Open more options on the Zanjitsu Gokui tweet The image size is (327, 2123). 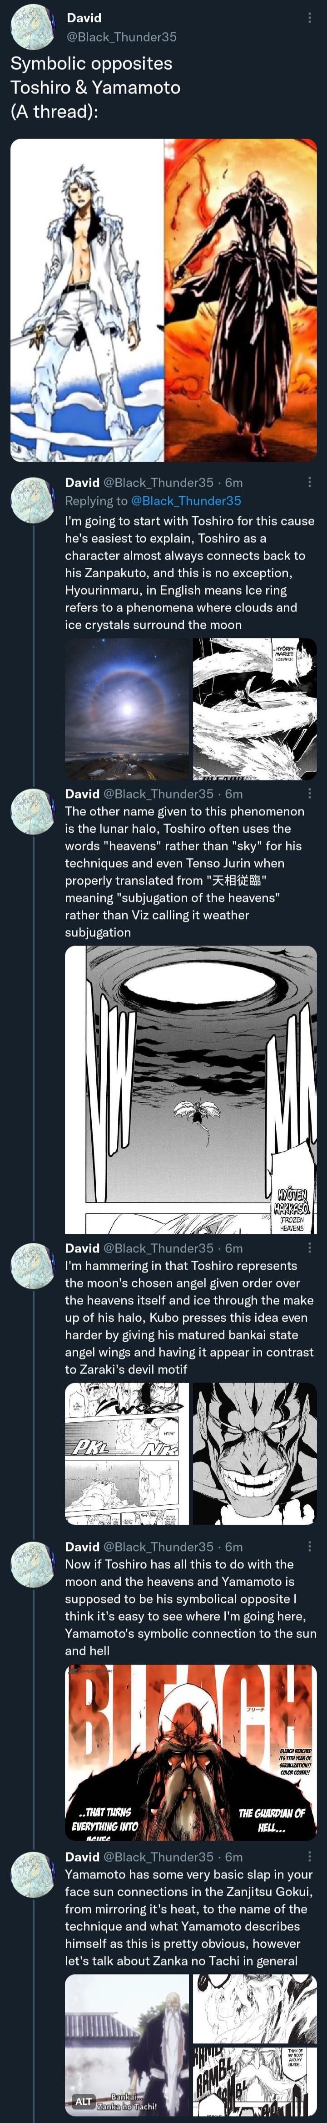tap(309, 1857)
